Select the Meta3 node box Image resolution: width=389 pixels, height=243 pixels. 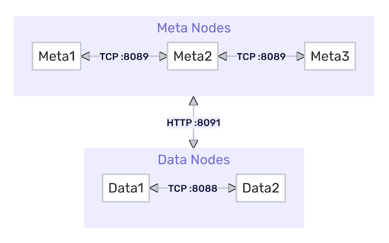pyautogui.click(x=330, y=56)
